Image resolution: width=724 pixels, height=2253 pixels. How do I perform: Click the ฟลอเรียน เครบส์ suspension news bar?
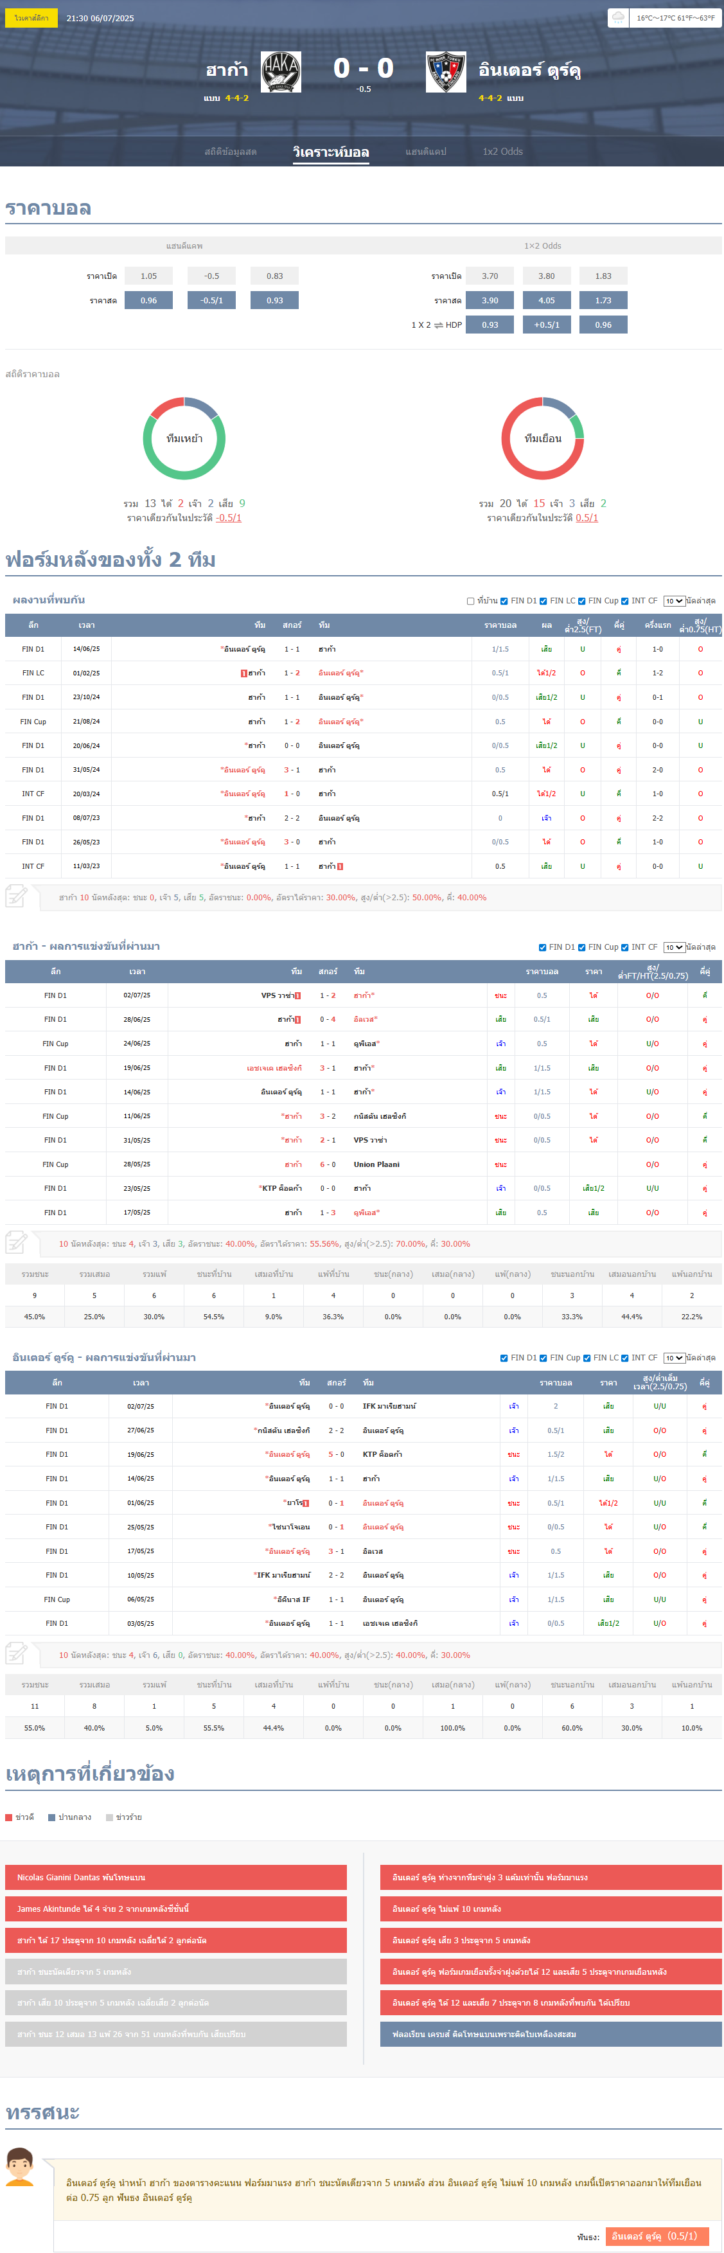551,2035
